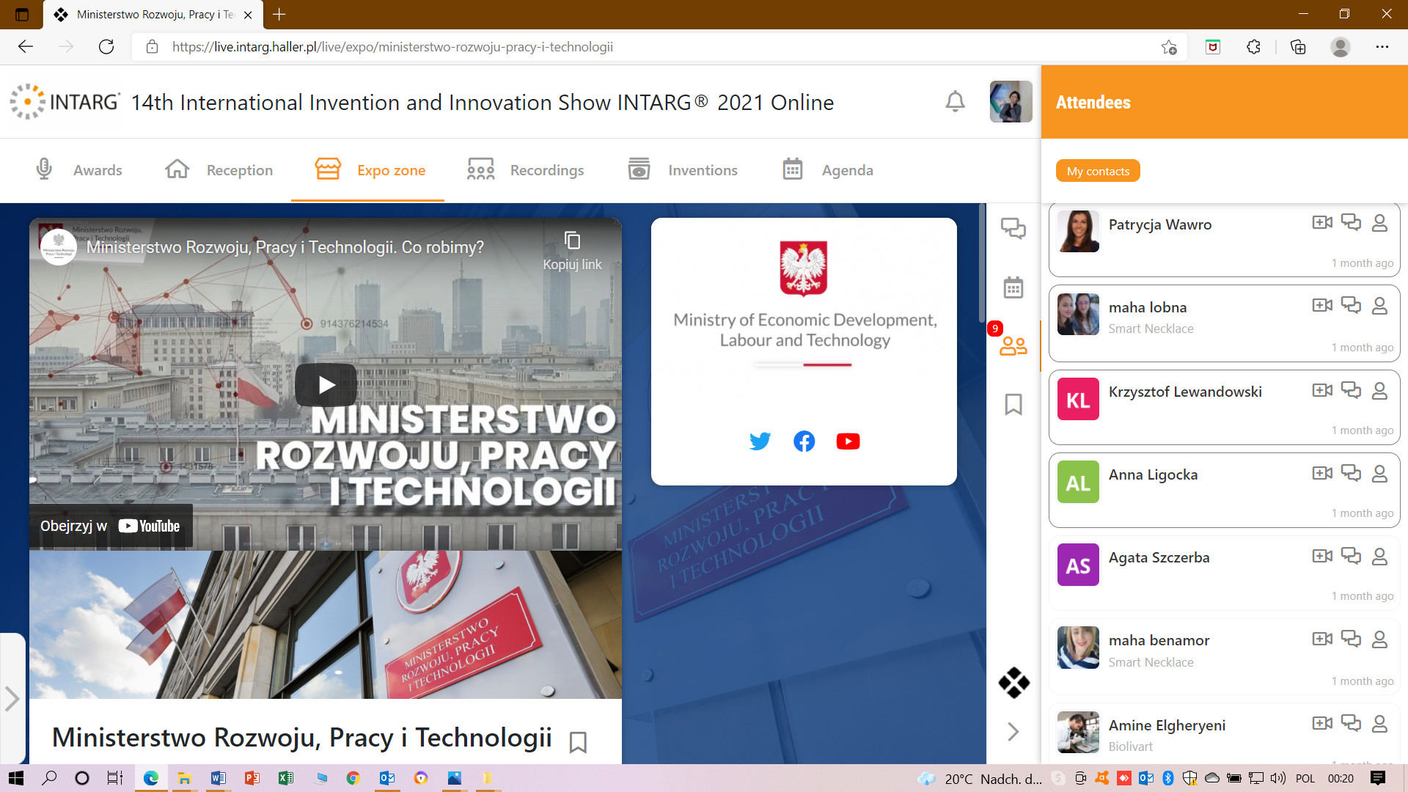View Krzysztof Lewandowski's profile icon
The height and width of the screenshot is (792, 1408).
[1379, 391]
